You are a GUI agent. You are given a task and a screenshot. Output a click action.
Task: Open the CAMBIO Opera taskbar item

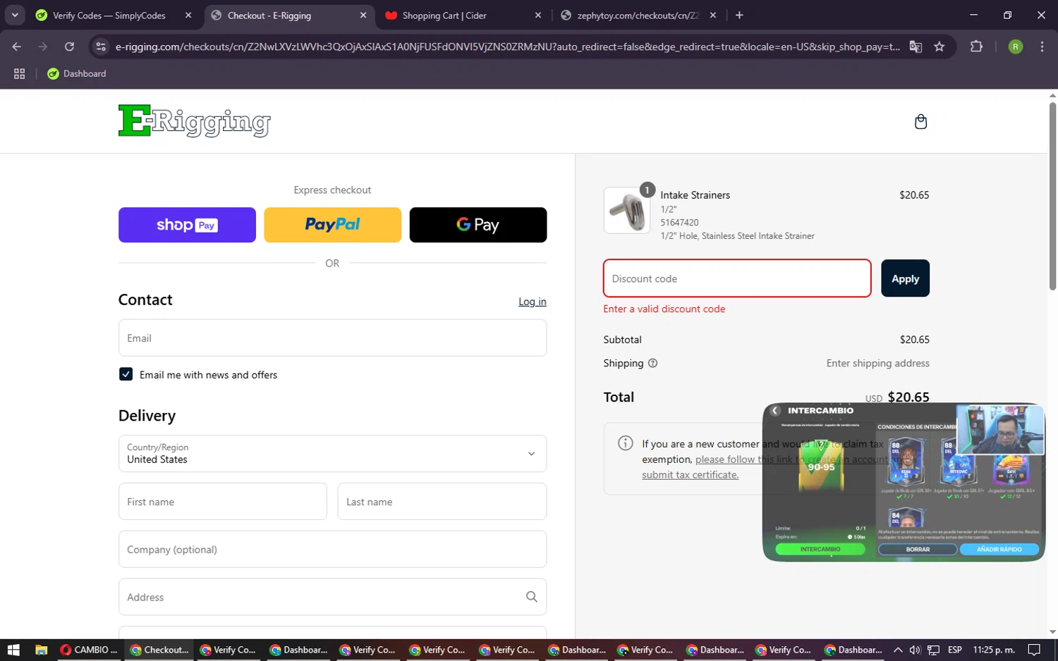tap(89, 650)
